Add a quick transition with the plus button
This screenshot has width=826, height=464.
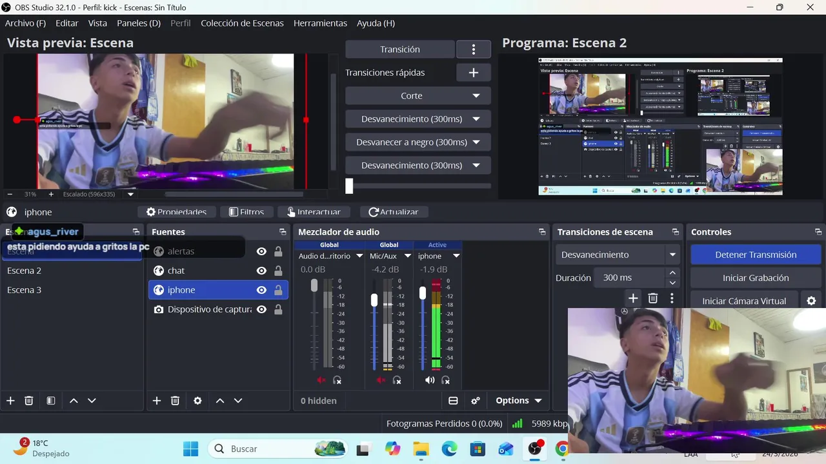(x=473, y=73)
